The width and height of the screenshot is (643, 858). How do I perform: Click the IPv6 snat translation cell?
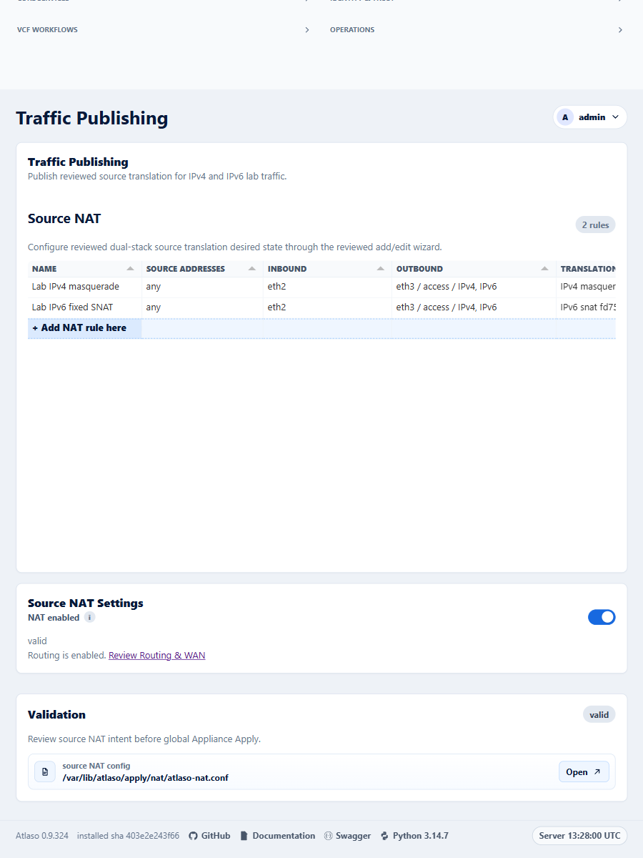click(x=587, y=307)
